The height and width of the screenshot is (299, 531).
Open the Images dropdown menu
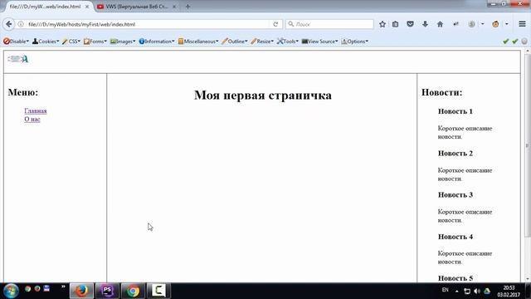point(123,42)
